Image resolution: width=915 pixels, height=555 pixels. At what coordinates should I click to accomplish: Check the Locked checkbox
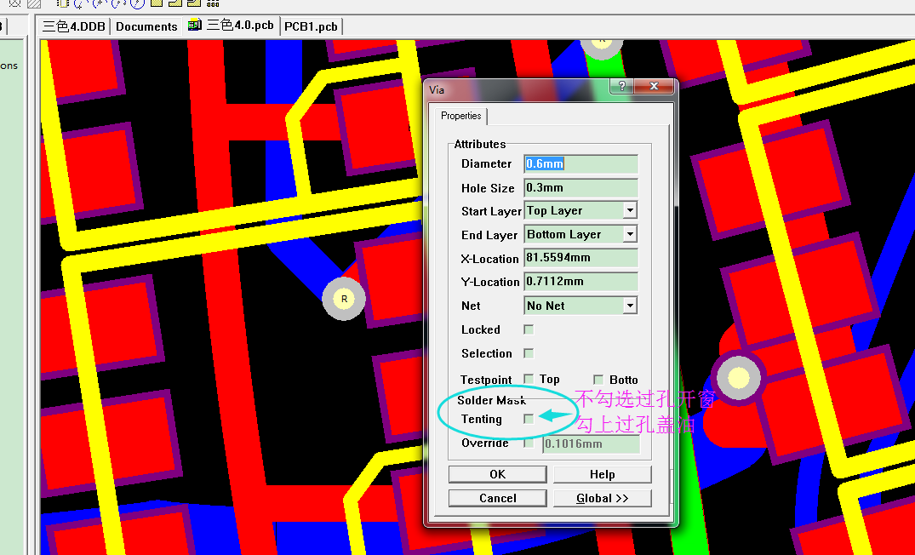coord(529,329)
